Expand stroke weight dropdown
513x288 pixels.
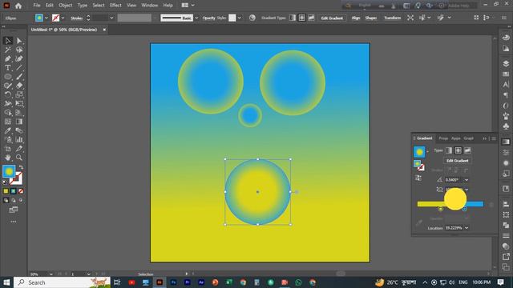[111, 18]
